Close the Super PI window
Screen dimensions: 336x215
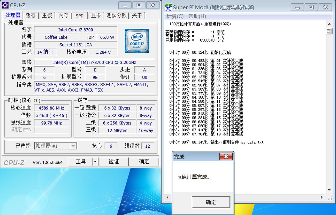[325, 7]
